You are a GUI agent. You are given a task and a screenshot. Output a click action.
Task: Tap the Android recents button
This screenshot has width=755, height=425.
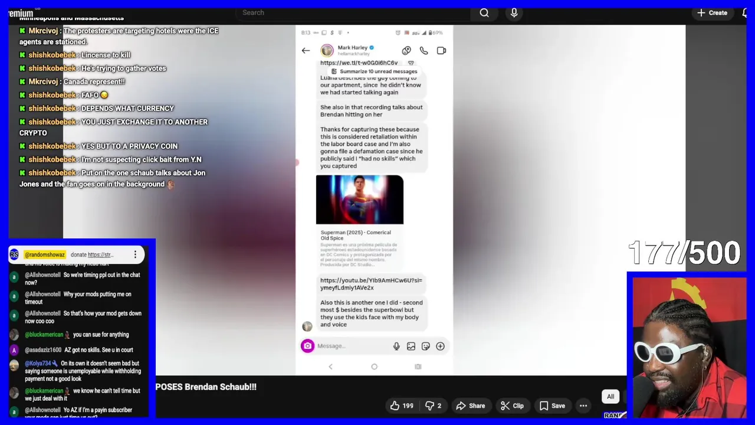click(x=418, y=367)
